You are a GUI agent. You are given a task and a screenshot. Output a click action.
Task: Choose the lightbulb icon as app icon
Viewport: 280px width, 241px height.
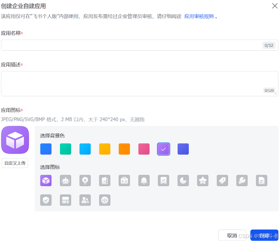85,180
